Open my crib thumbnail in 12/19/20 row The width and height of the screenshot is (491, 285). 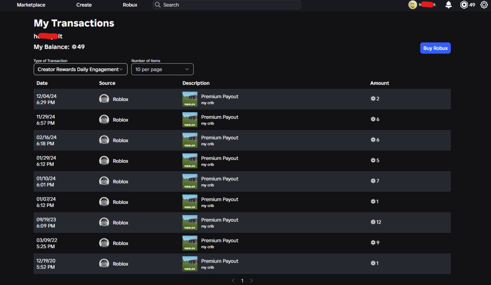pyautogui.click(x=190, y=264)
